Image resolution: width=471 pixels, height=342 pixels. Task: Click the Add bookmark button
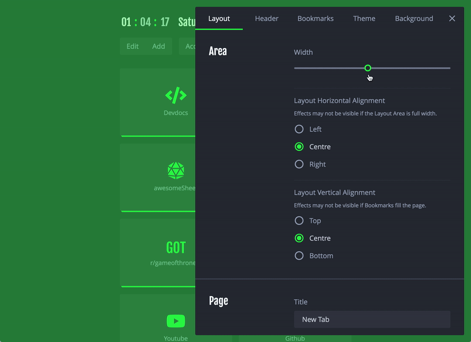pyautogui.click(x=159, y=46)
